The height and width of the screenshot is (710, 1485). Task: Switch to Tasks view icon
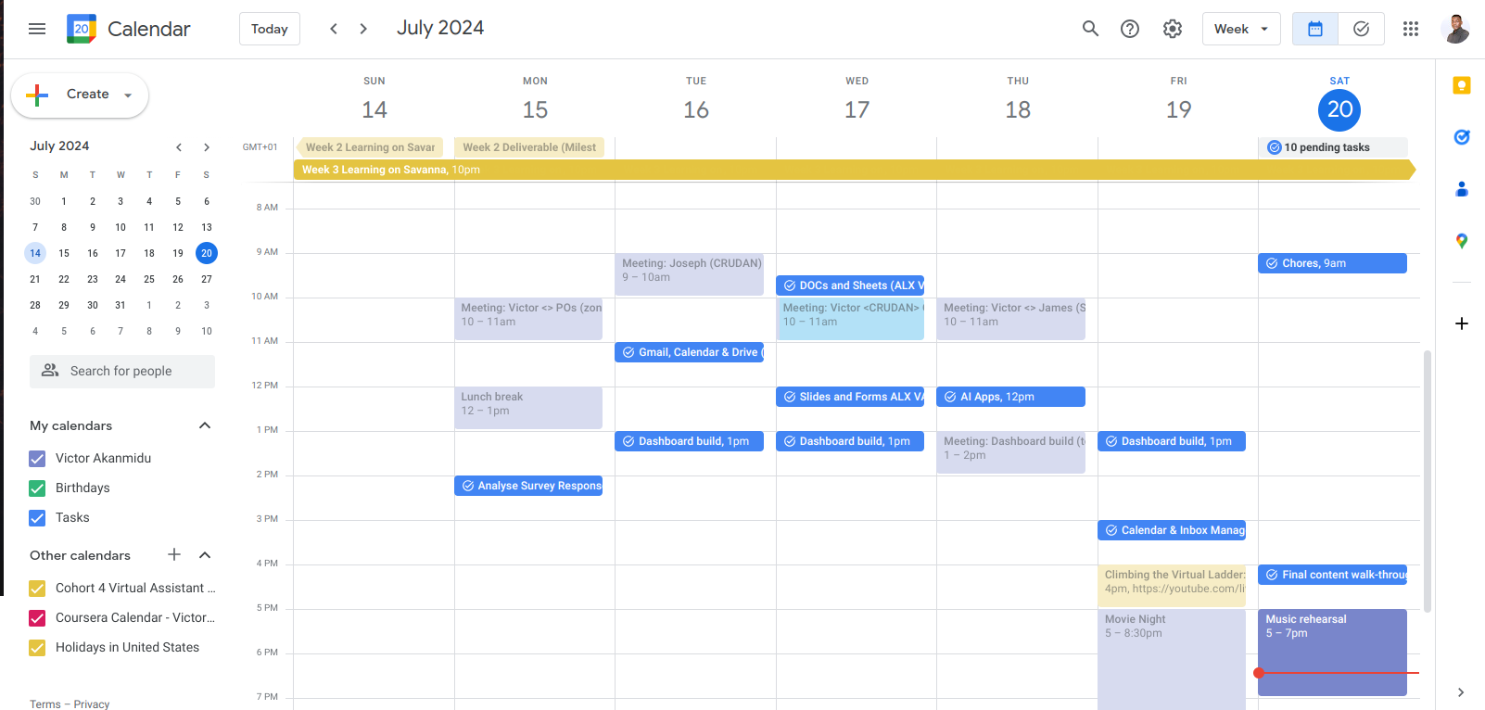tap(1361, 29)
